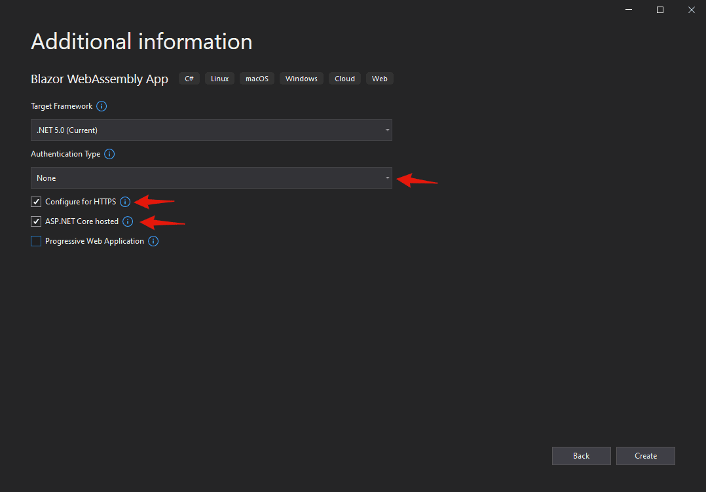Click the Blazor WebAssembly App title
706x492 pixels.
(100, 79)
